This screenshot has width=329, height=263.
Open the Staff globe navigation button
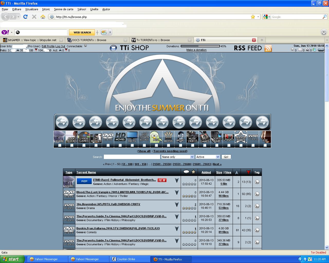(262, 122)
